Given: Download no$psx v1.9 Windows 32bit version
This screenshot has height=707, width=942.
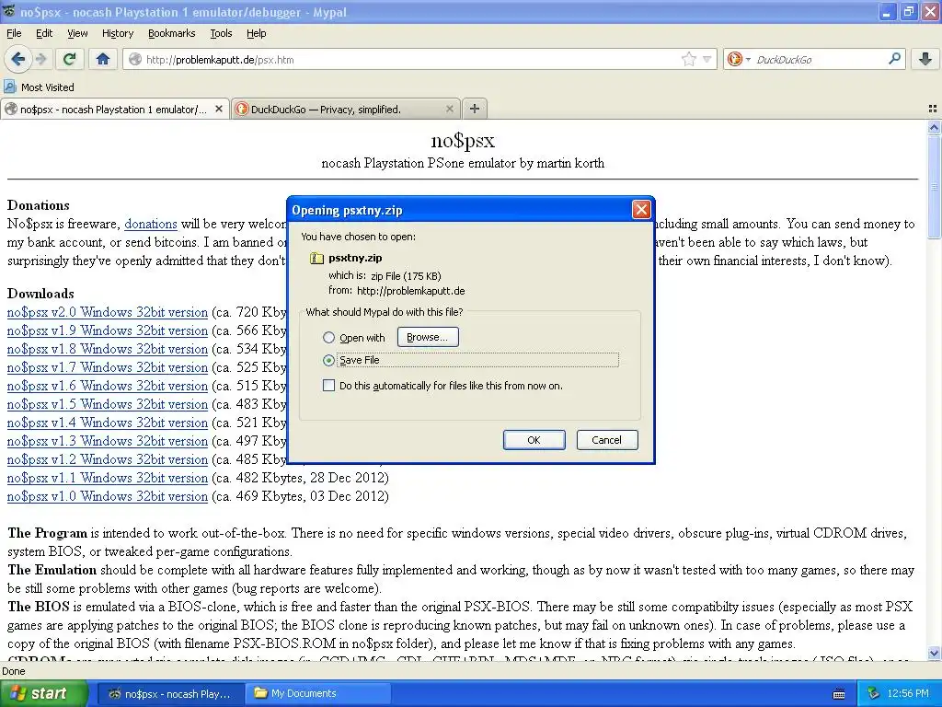Looking at the screenshot, I should 108,330.
